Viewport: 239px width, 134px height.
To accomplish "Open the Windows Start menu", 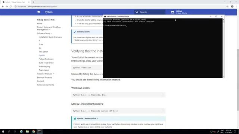I will point(3,131).
